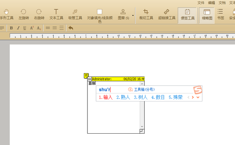Screen dimensions: 235x145
Task: Select the first line spacing icon
Action: (x=48, y=28)
